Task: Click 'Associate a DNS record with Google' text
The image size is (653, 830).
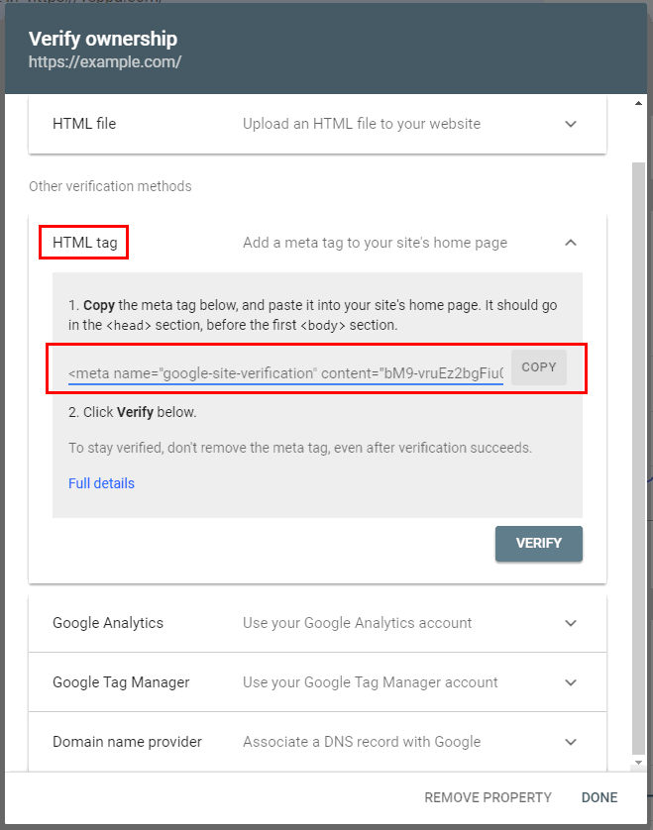Action: [x=362, y=742]
